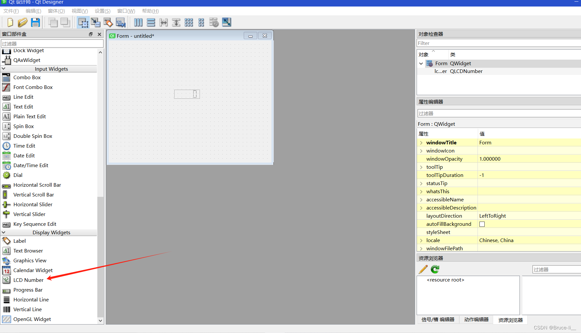
Task: Switch to the 资源浏览器 tab
Action: coord(510,320)
